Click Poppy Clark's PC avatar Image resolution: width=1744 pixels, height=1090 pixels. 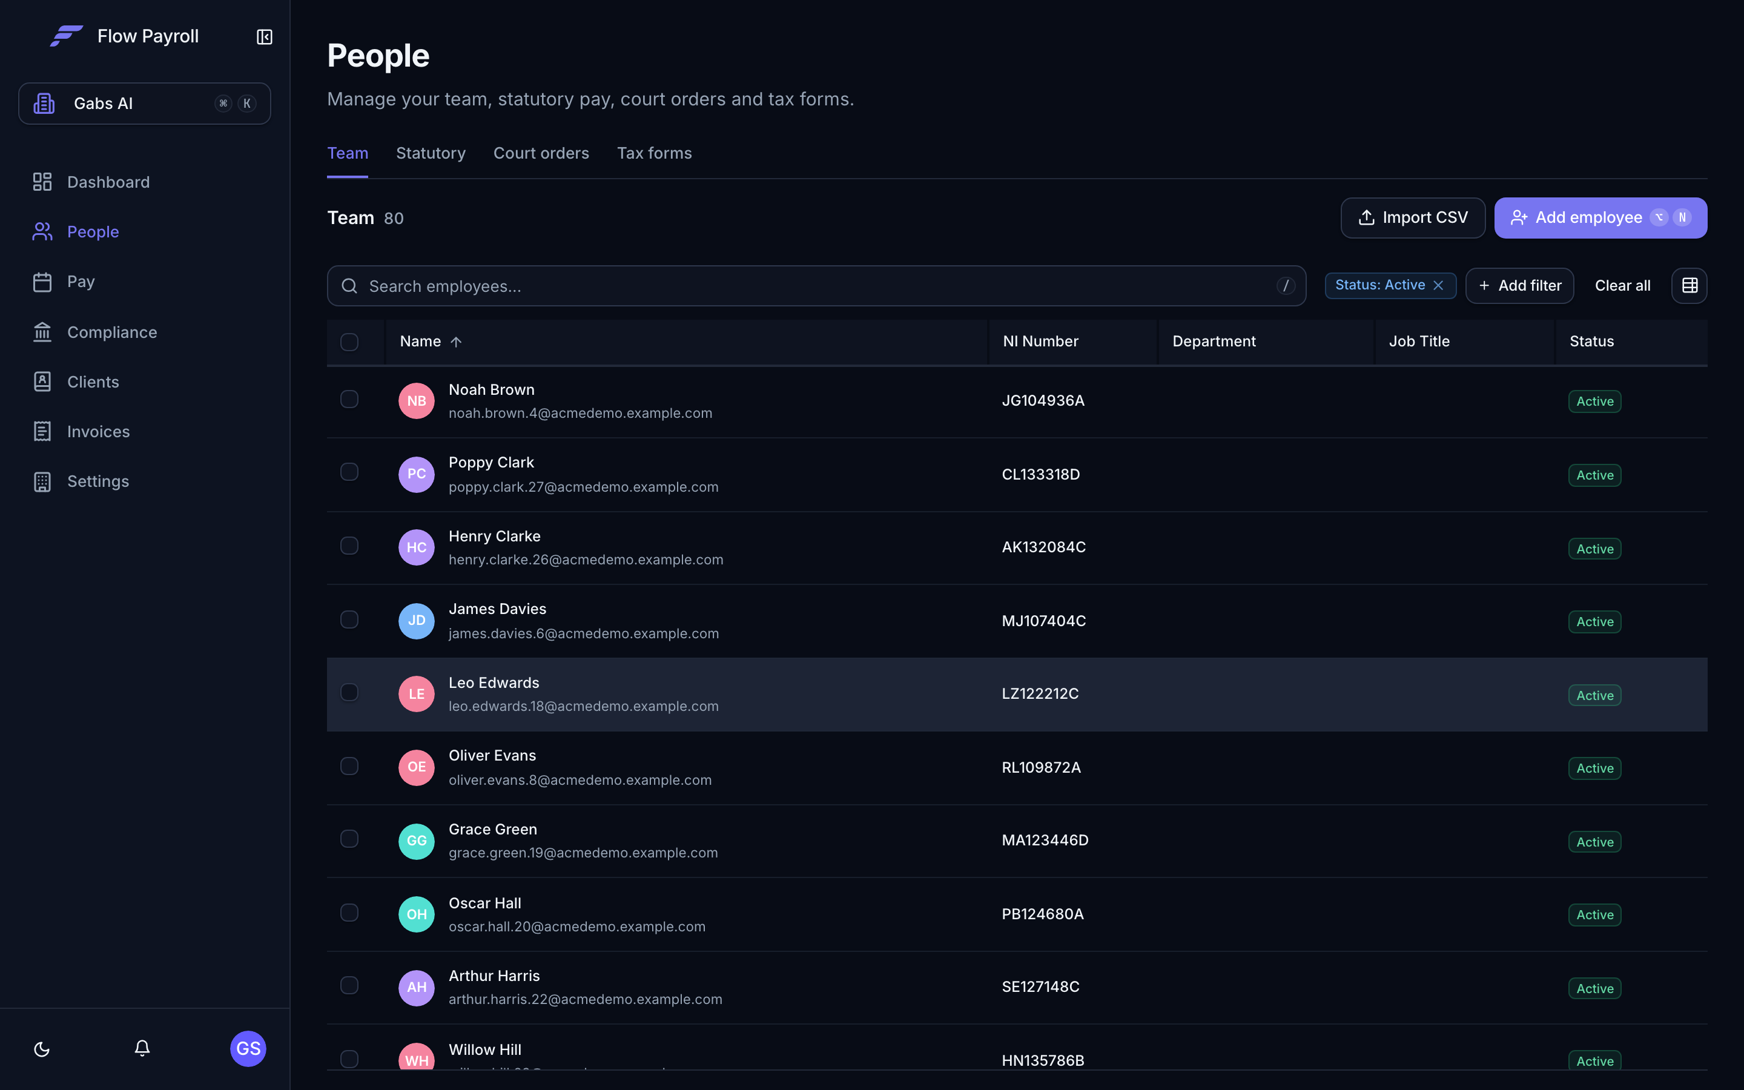pos(417,474)
